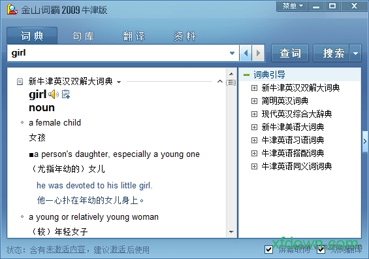Viewport: 369px width, 259px height.
Task: Expand 简明英汉词典 tree node
Action: 254,101
